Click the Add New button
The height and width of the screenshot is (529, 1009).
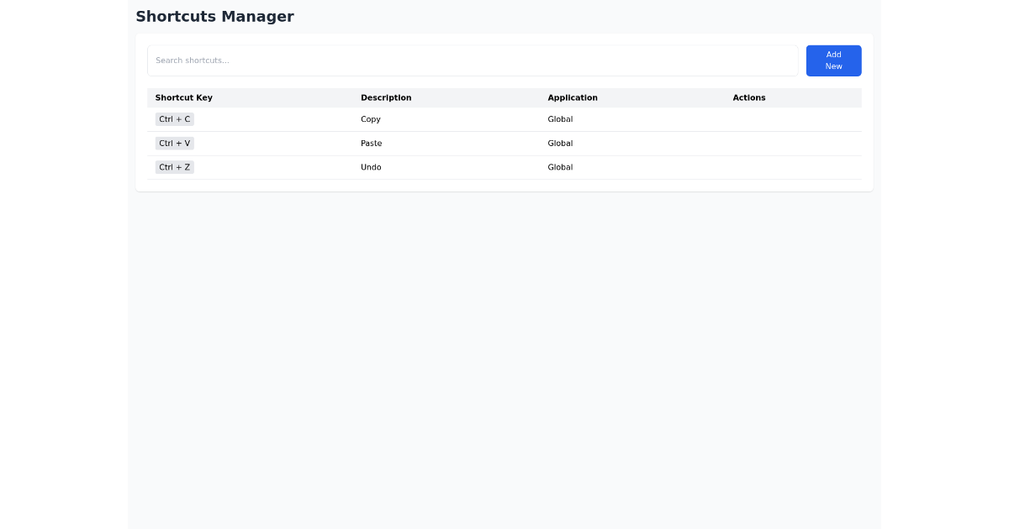click(833, 60)
